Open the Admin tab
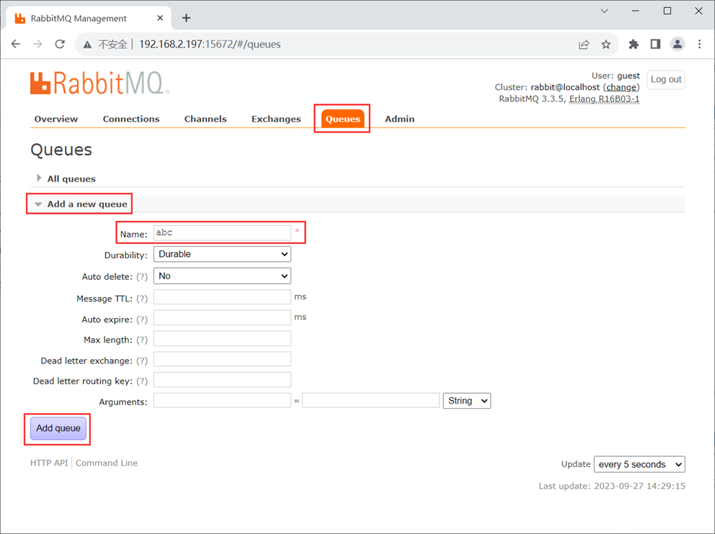Viewport: 715px width, 534px height. [x=399, y=119]
